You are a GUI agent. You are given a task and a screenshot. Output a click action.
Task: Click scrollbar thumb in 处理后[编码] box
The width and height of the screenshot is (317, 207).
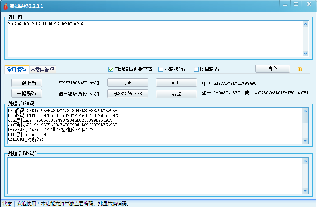click(305, 119)
